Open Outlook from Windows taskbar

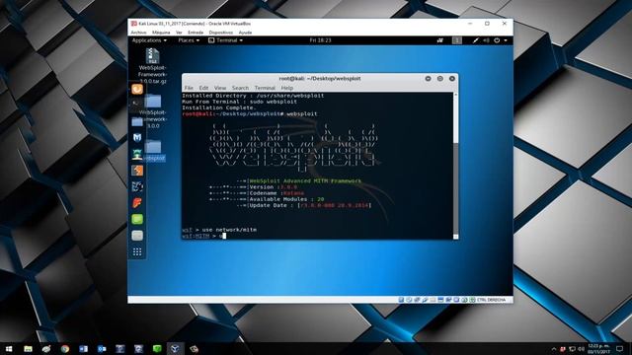[x=102, y=348]
